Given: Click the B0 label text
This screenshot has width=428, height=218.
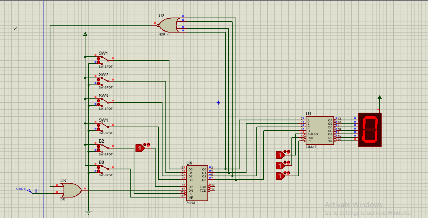Looking at the screenshot, I should (x=101, y=162).
